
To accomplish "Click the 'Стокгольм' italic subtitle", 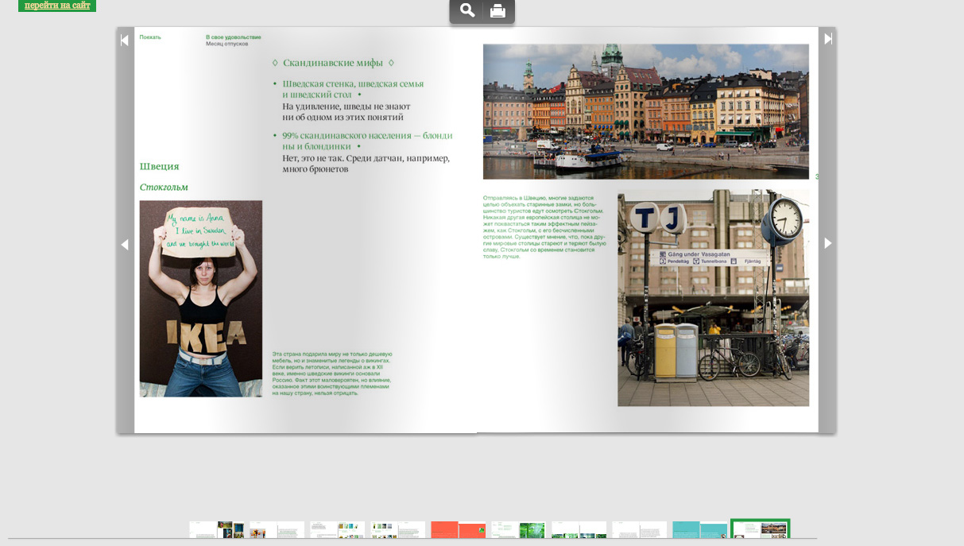I will (164, 188).
